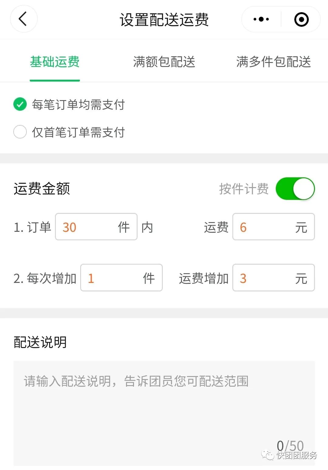Switch to 基础运费 tab
Image resolution: width=328 pixels, height=470 pixels.
55,62
